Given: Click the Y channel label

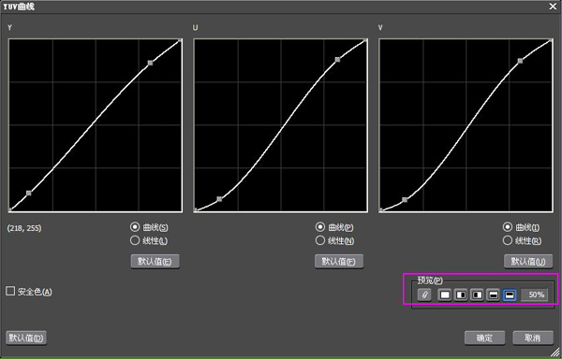Looking at the screenshot, I should pos(9,27).
